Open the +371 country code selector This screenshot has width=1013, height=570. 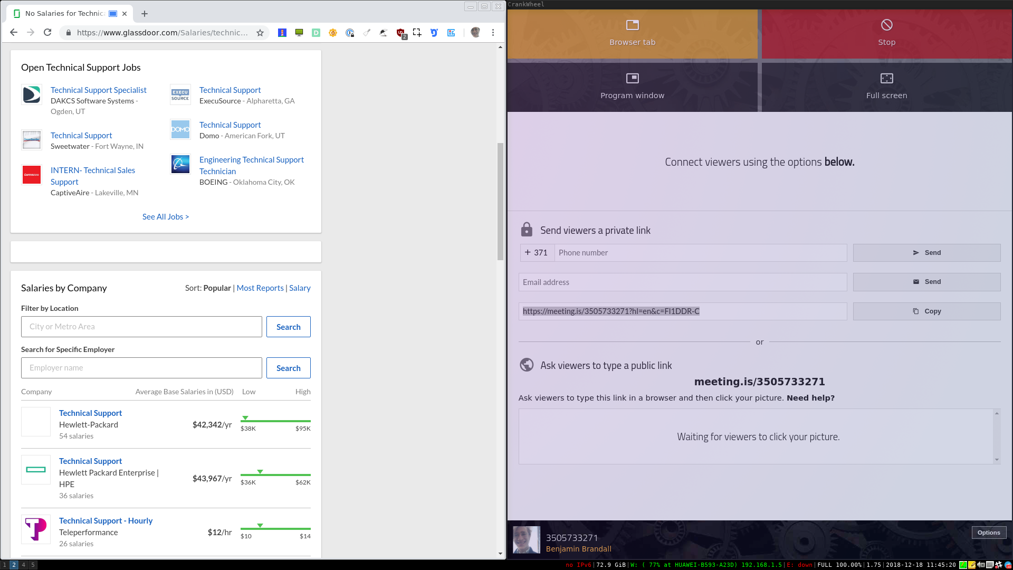click(537, 253)
